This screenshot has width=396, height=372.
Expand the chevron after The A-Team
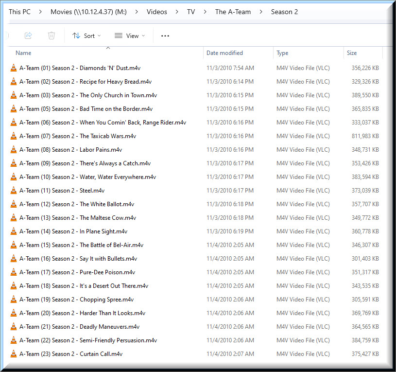pos(261,12)
